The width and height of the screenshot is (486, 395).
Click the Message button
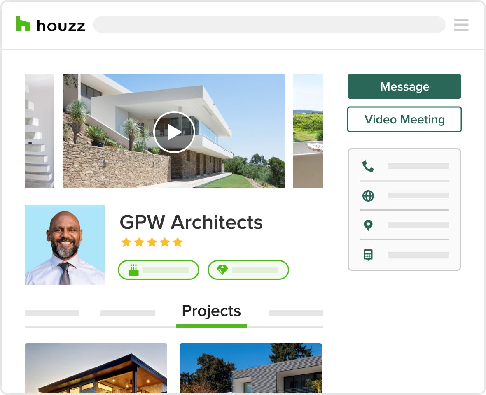point(404,86)
